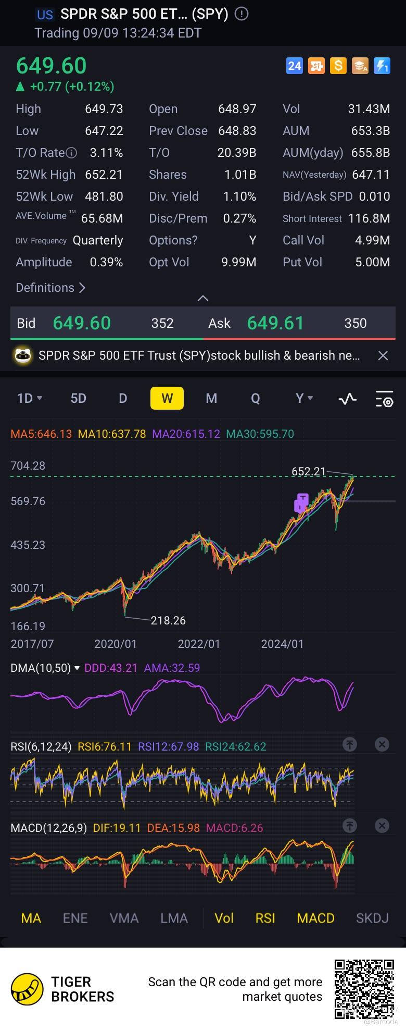Tap the DIV. Frequency Quarterly value
Image resolution: width=406 pixels, height=1031 pixels.
(x=98, y=240)
